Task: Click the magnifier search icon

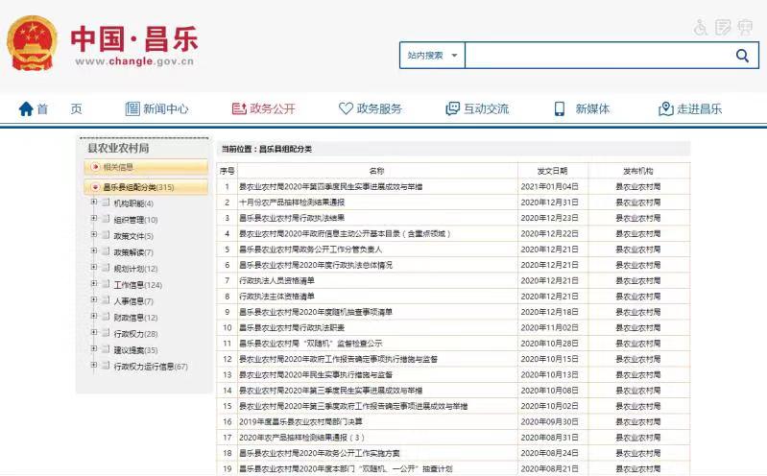Action: pyautogui.click(x=742, y=56)
